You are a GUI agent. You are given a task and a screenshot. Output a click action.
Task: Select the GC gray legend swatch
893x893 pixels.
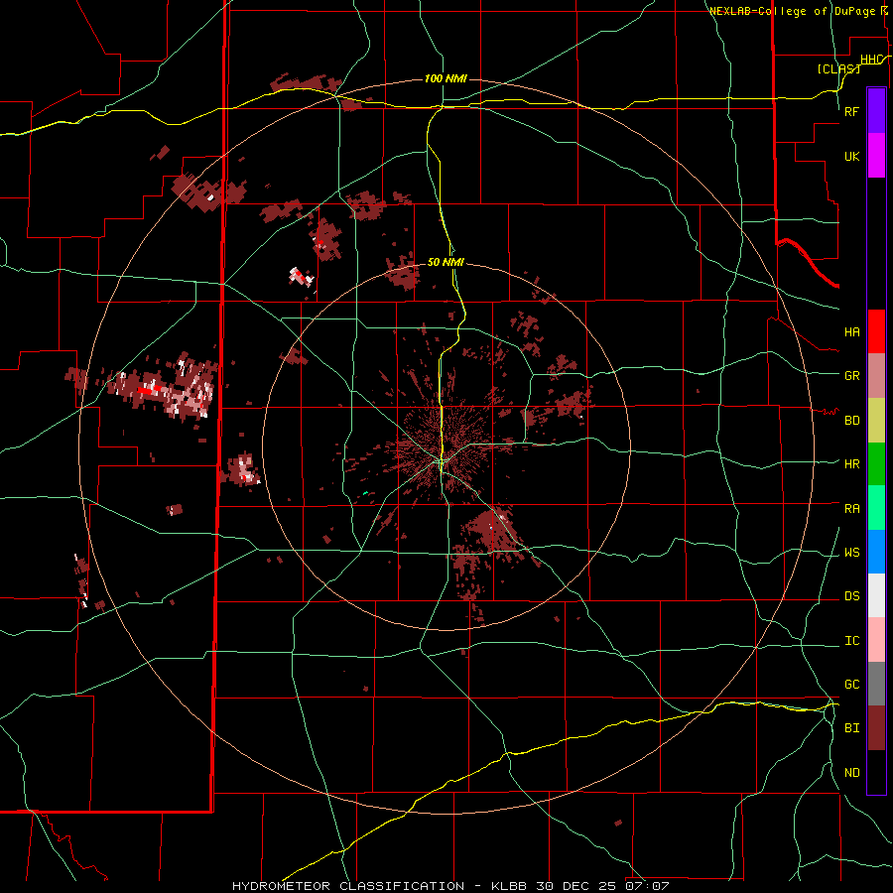click(876, 684)
